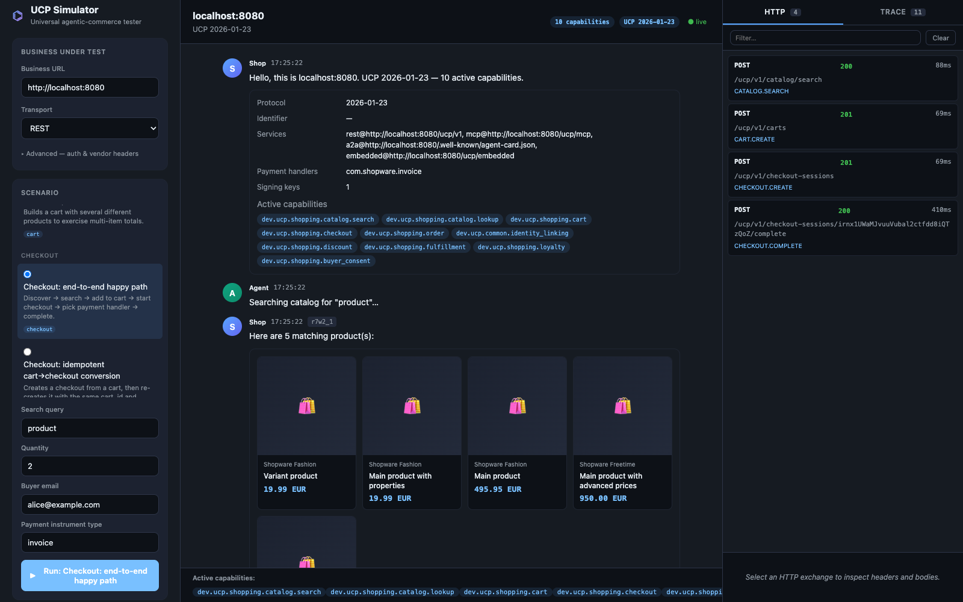Click dev.ucp.shopping.catalog.search chip in message
Viewport: 963px width, 602px height.
(x=318, y=219)
